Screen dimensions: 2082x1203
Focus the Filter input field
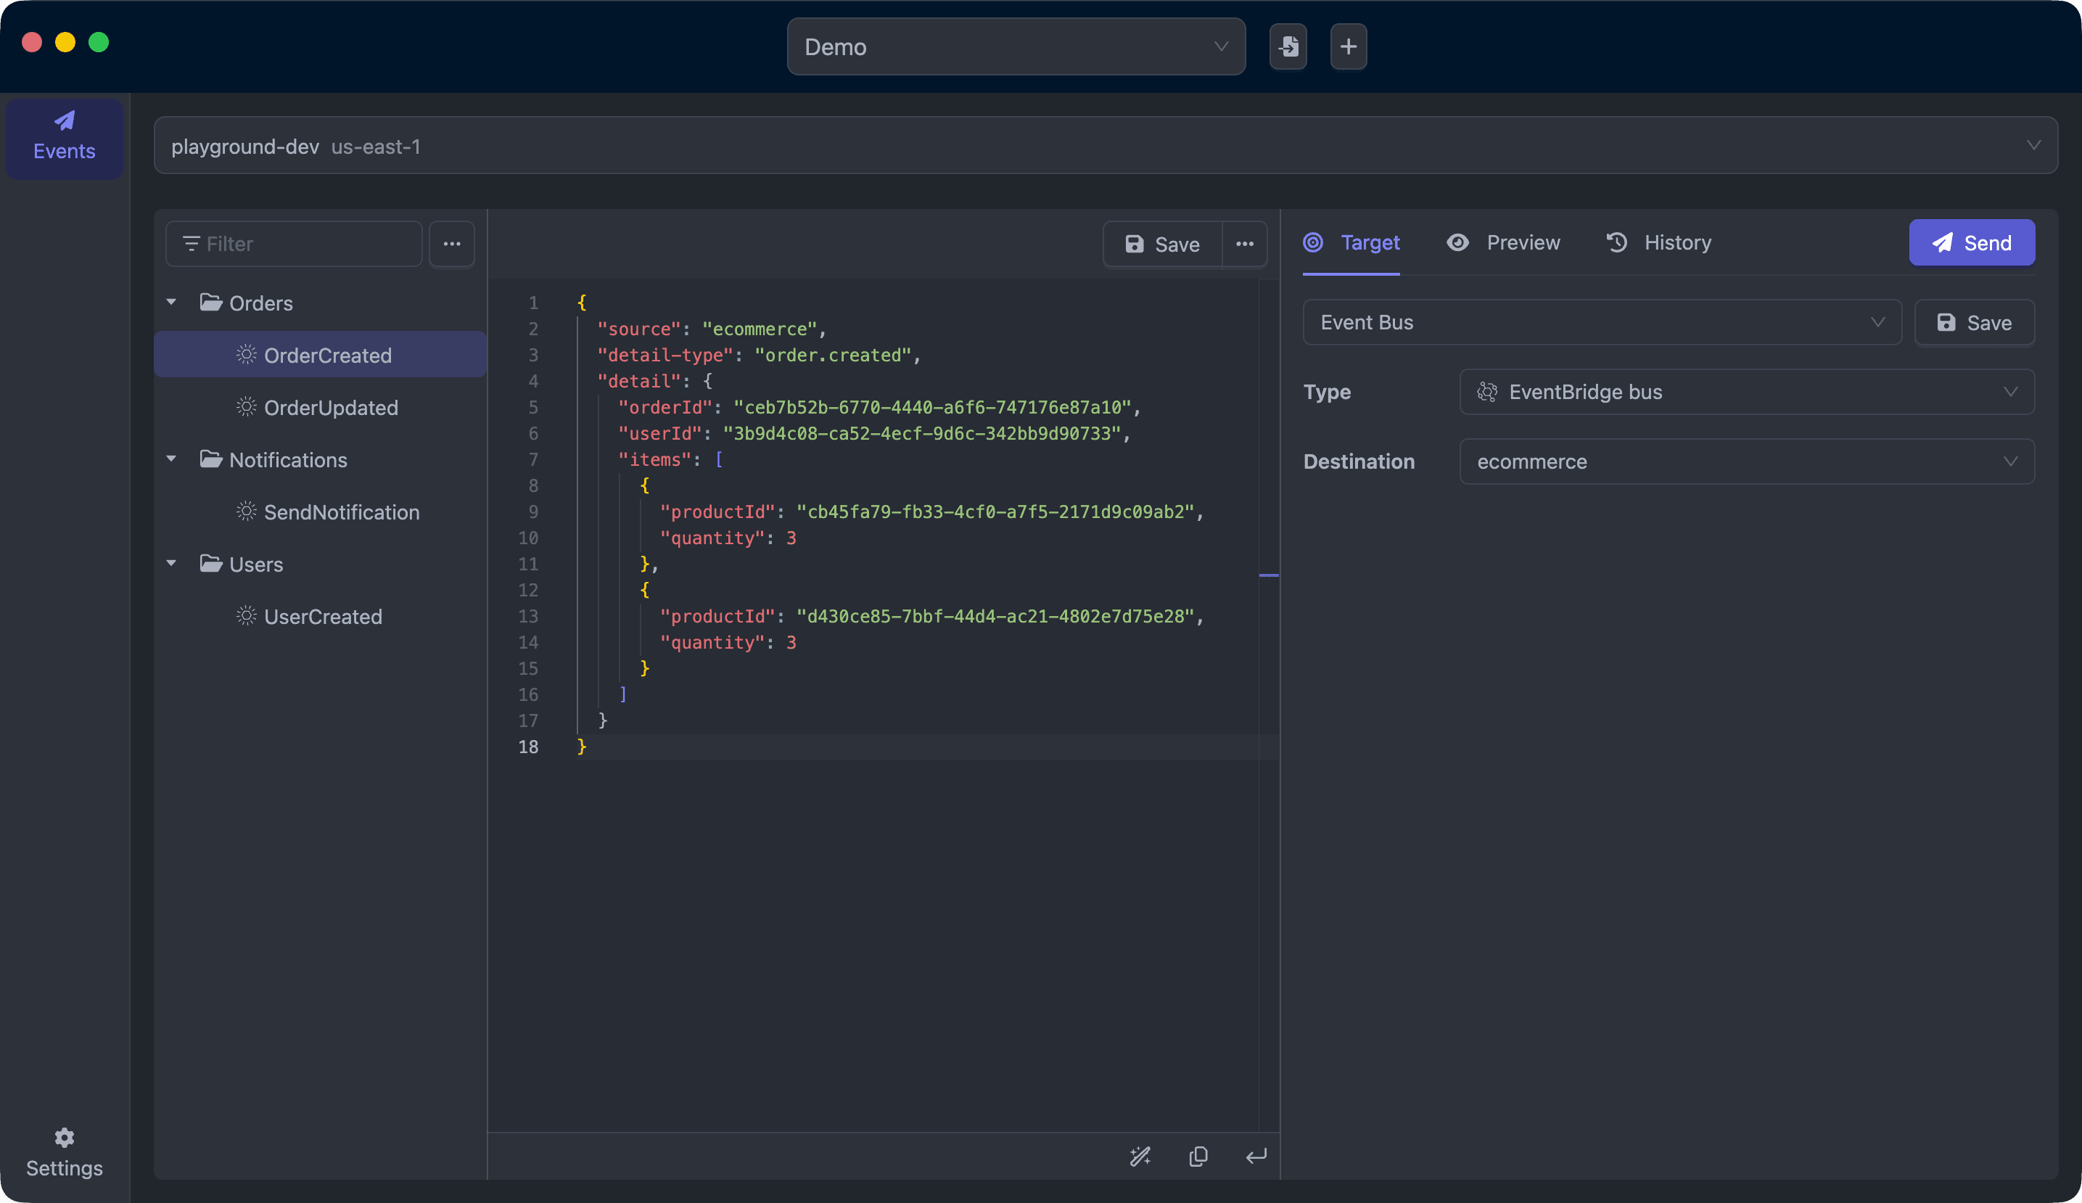pos(294,244)
